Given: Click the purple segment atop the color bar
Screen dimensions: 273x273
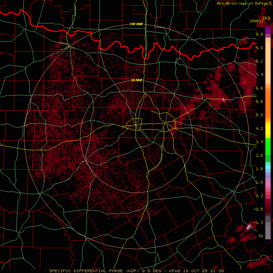Looking at the screenshot, I should (x=268, y=30).
